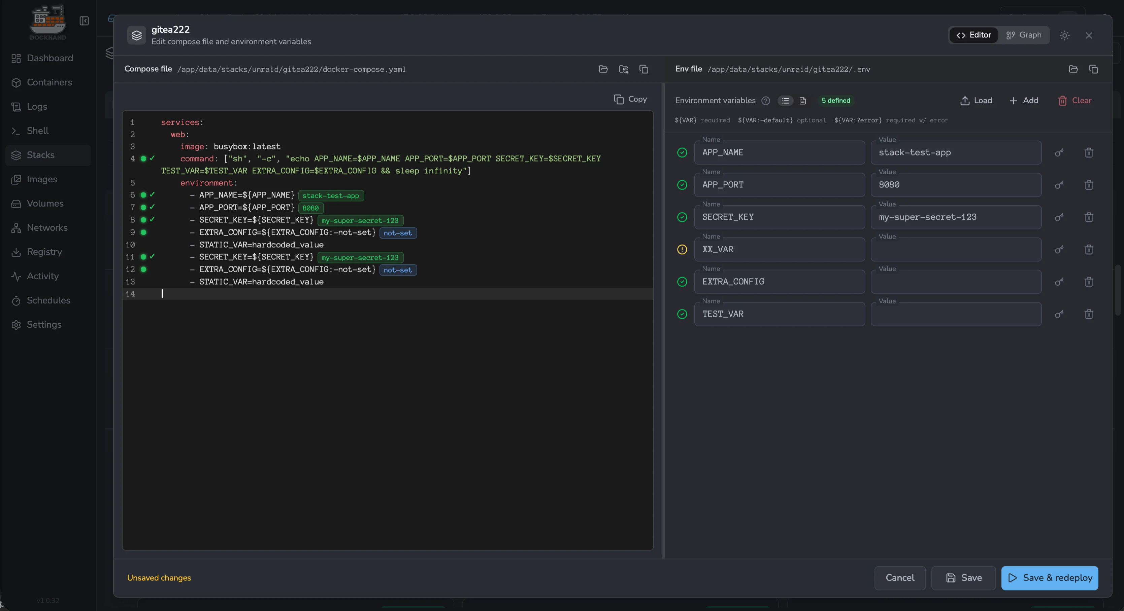Toggle secret key icon for TEST_VAR
This screenshot has height=611, width=1124.
[1059, 314]
